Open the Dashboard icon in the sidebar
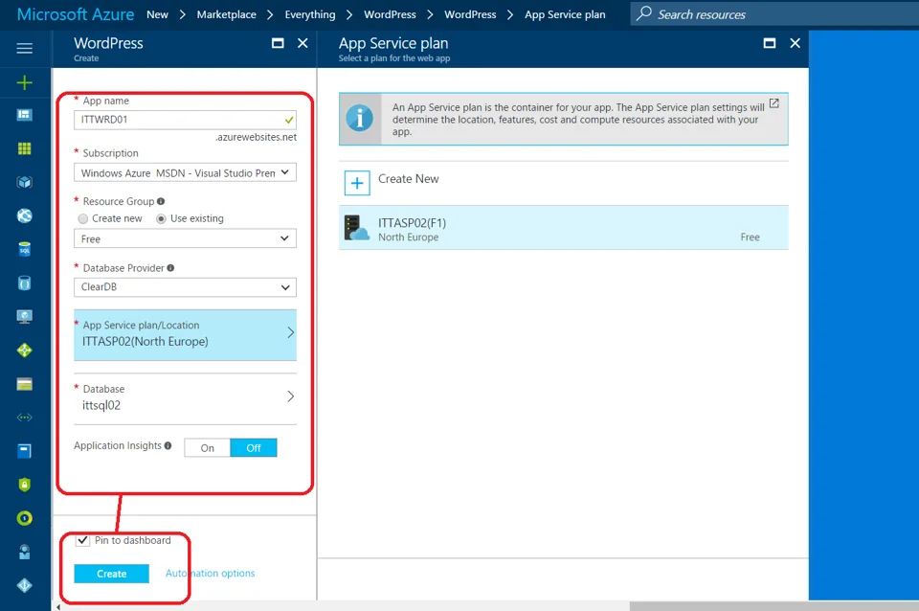Screen dimensions: 919x611 24,115
